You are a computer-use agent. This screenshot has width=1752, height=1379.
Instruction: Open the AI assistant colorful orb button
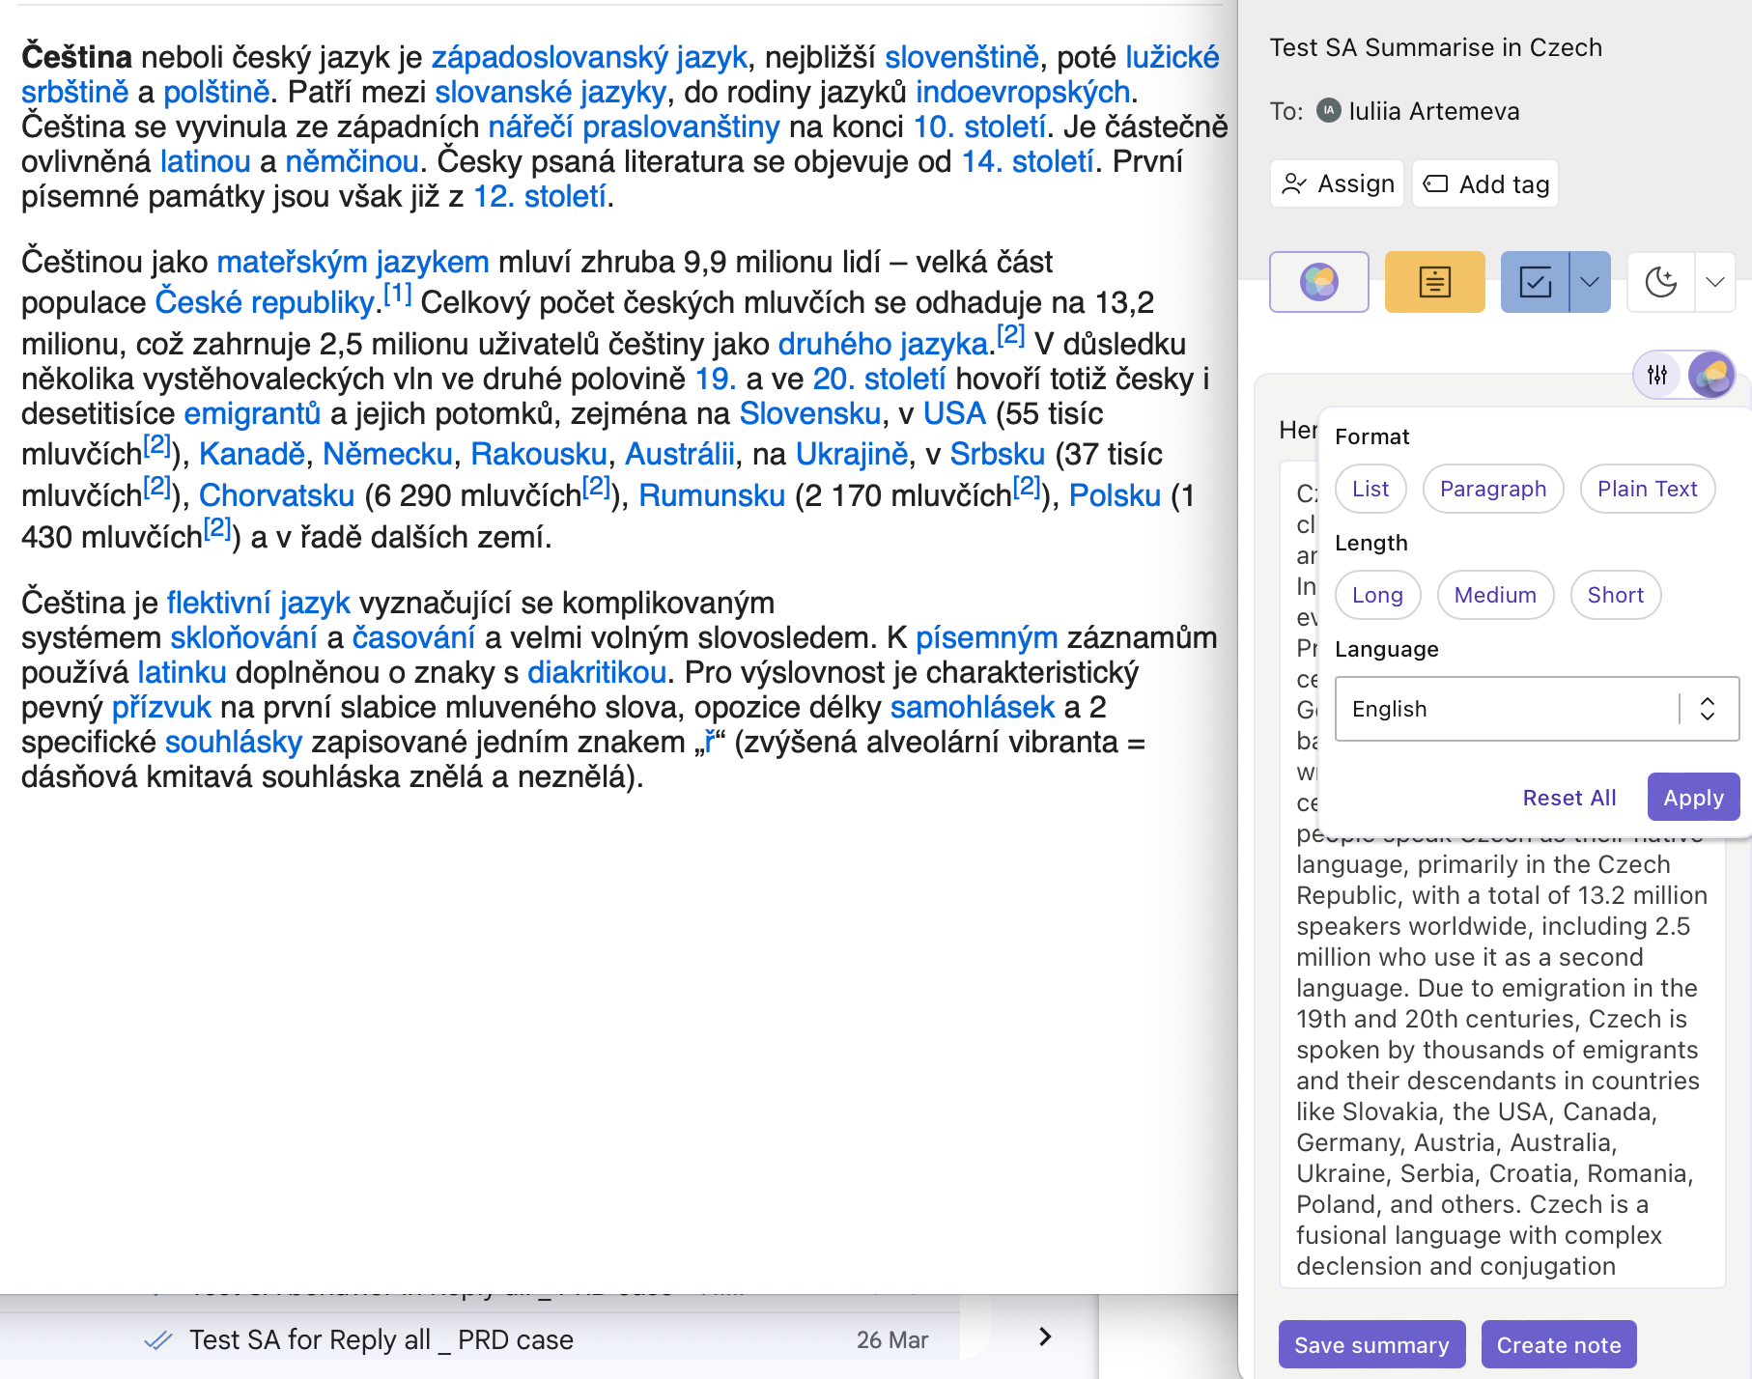[x=1319, y=282]
